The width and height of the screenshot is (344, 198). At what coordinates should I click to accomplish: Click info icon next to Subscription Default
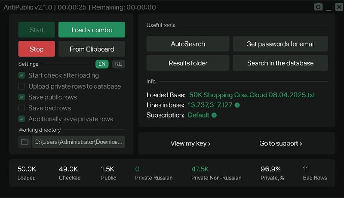[x=214, y=115]
